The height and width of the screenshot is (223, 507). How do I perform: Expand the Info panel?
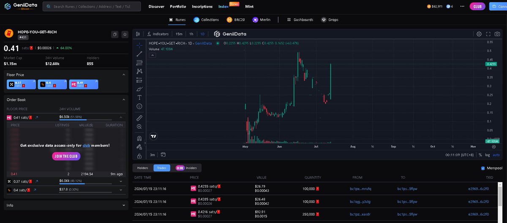tap(124, 205)
